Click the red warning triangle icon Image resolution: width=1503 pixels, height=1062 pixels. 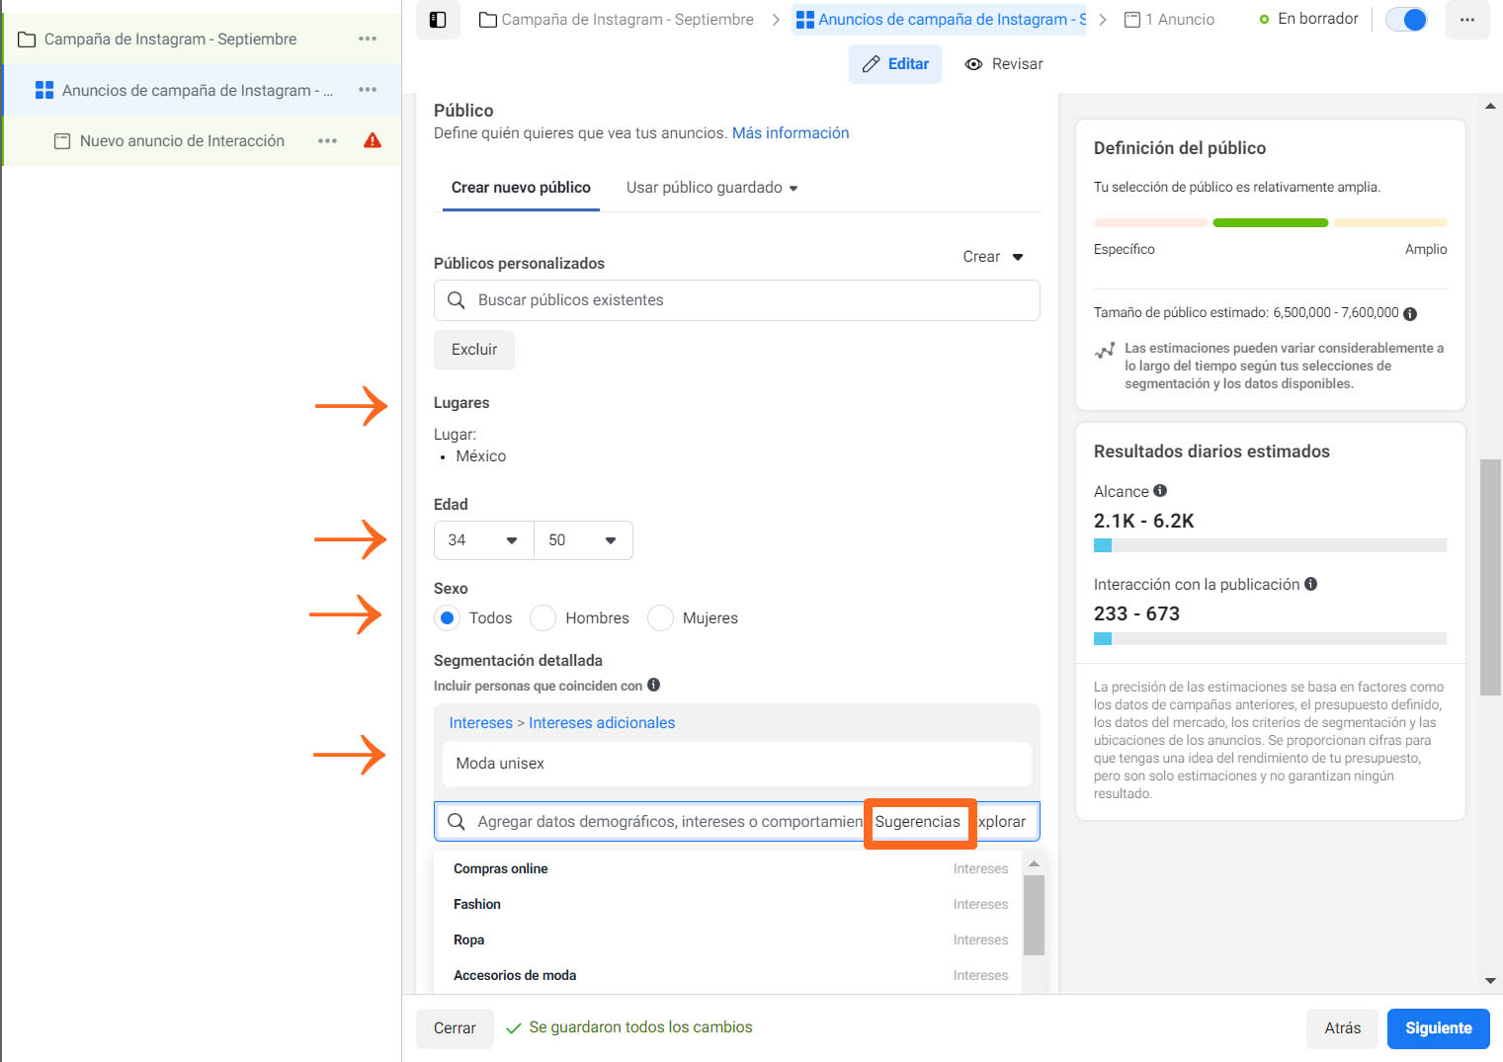tap(373, 140)
